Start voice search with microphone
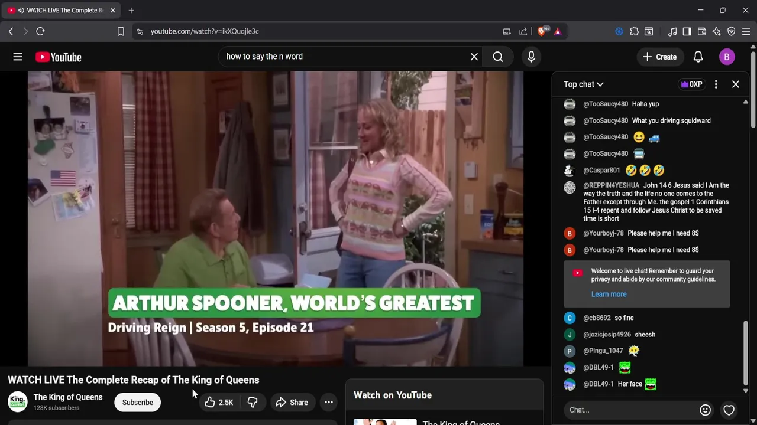The height and width of the screenshot is (425, 757). [531, 57]
